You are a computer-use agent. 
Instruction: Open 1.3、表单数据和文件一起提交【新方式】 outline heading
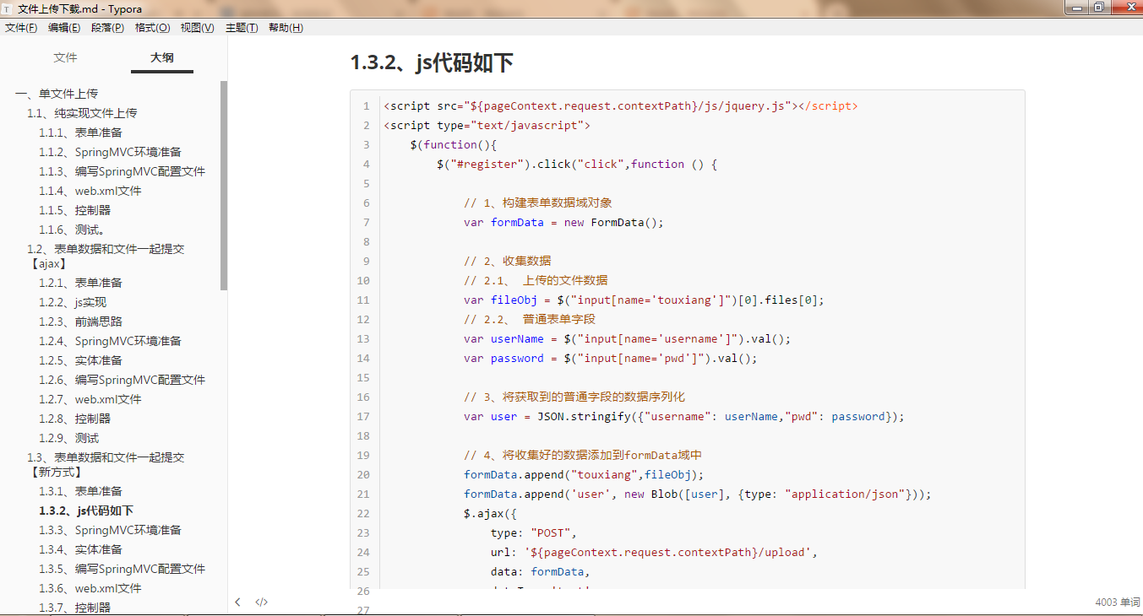click(x=106, y=465)
